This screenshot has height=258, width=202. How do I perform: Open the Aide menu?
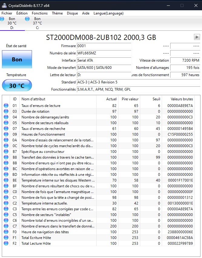click(86, 13)
